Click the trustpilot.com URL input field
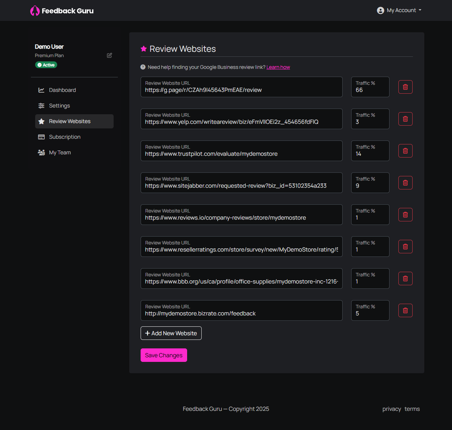The height and width of the screenshot is (430, 452). [241, 151]
